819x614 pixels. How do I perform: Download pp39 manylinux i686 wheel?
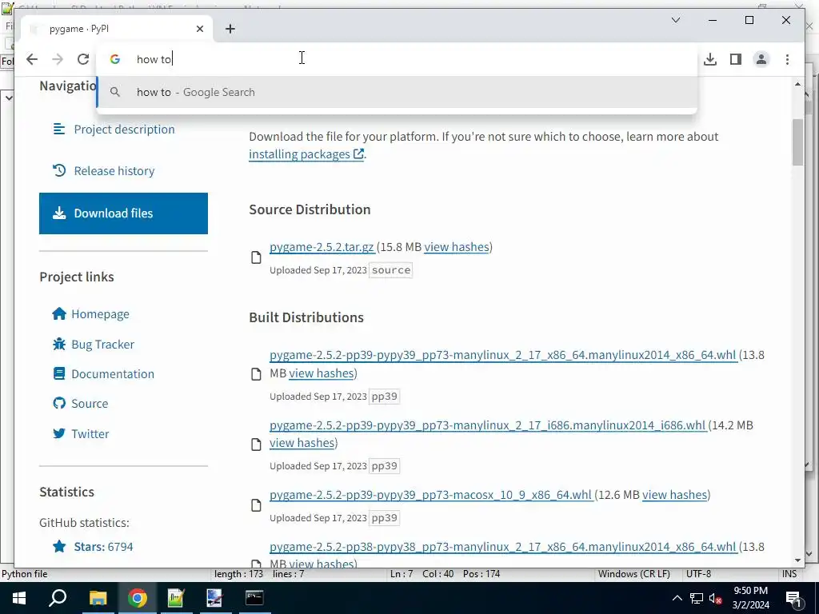point(488,425)
